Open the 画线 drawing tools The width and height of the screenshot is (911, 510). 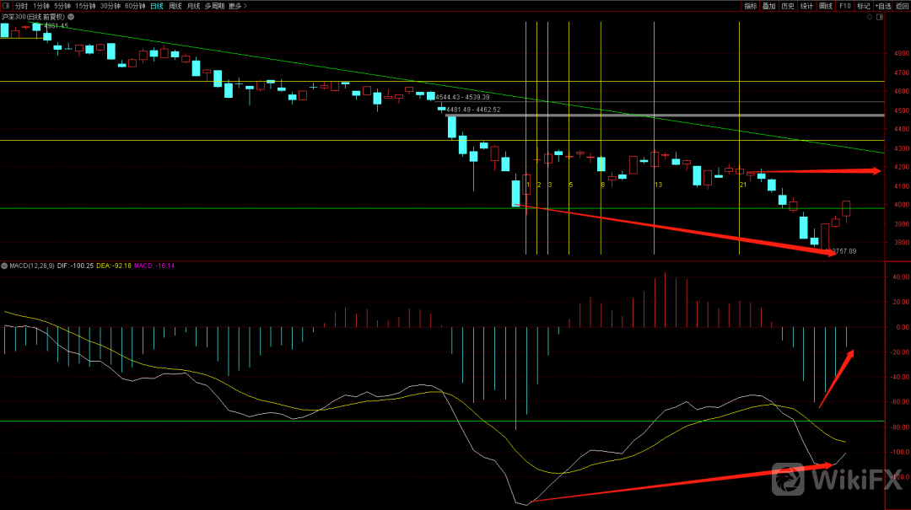point(826,6)
